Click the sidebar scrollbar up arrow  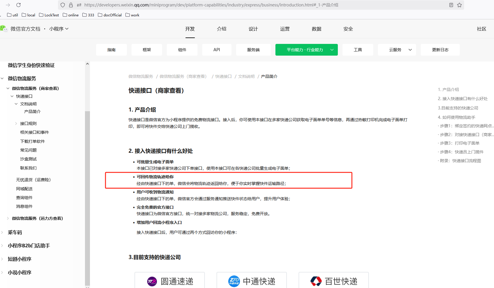[x=87, y=64]
